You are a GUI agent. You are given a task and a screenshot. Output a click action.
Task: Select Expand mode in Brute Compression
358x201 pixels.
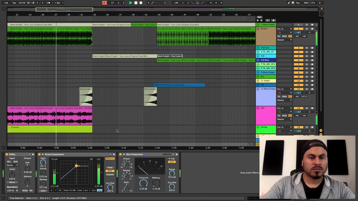tap(110, 175)
